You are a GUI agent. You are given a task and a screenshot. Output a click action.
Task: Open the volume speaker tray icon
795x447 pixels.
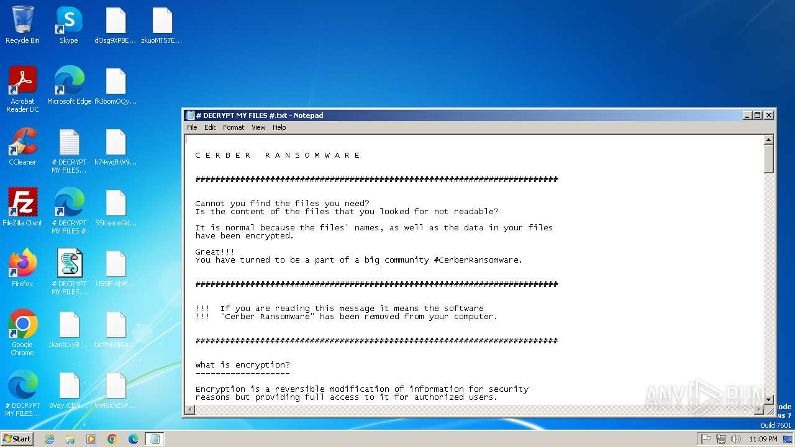coord(736,439)
